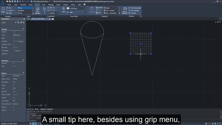Open the Solid ribbon tab

click(x=16, y=5)
